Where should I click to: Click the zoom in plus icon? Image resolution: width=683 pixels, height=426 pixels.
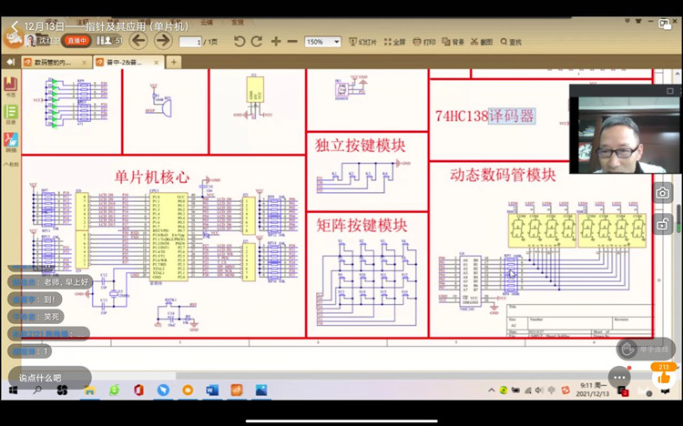[x=275, y=41]
